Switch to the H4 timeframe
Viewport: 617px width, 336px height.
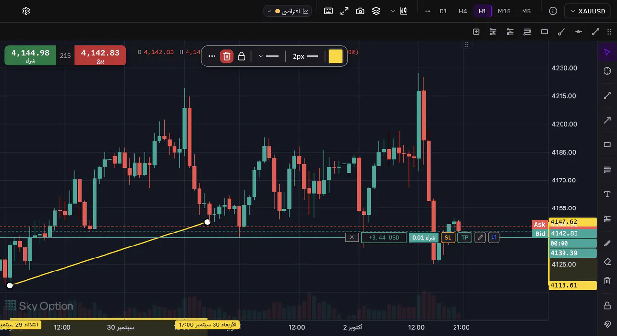[x=463, y=11]
